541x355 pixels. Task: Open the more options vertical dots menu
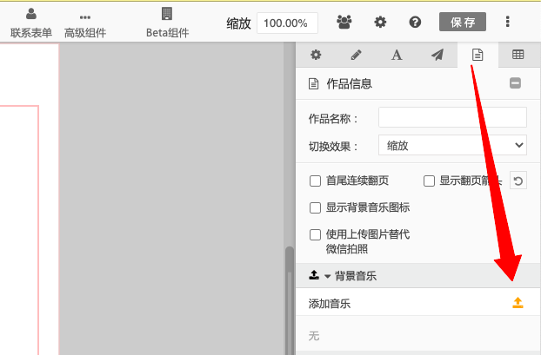click(508, 22)
